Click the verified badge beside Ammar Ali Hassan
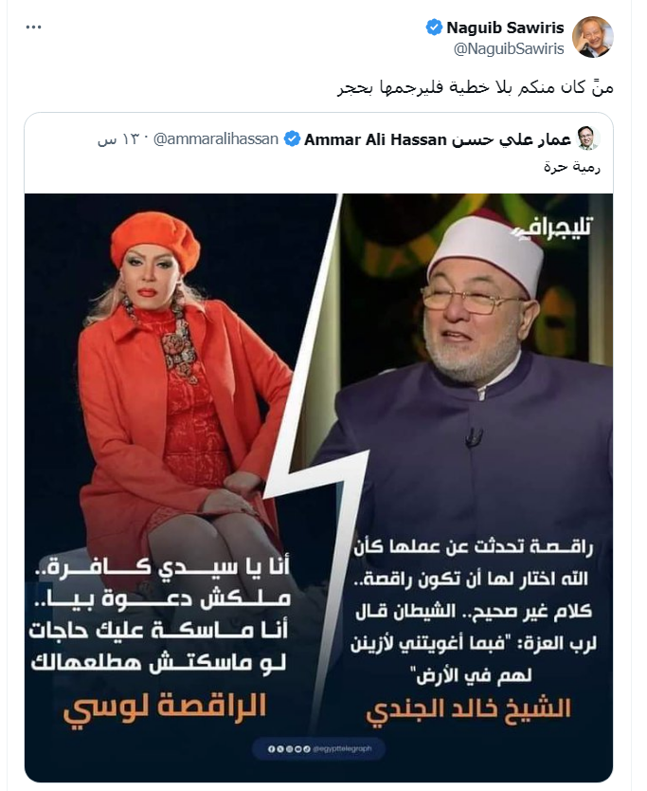This screenshot has width=647, height=791. (x=293, y=138)
